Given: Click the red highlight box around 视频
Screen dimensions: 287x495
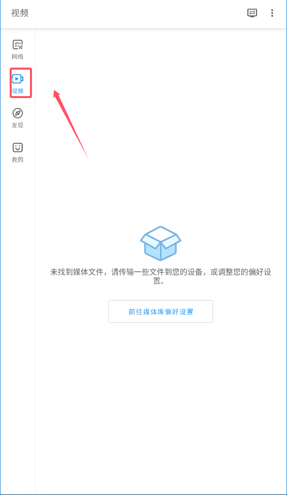Looking at the screenshot, I should pos(21,83).
